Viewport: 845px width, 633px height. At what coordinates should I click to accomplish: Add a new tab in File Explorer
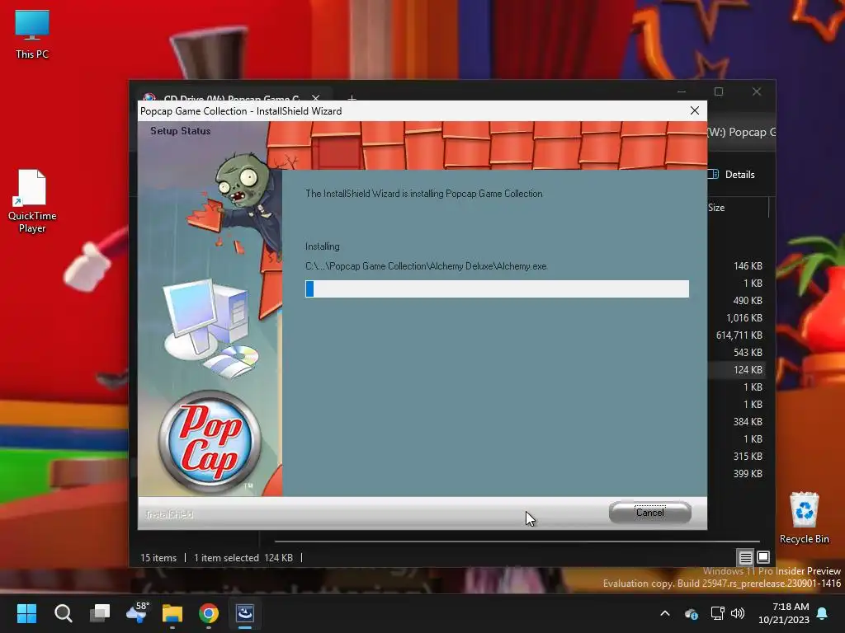352,97
